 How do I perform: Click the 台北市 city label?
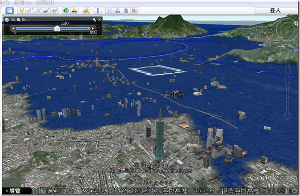point(174,95)
